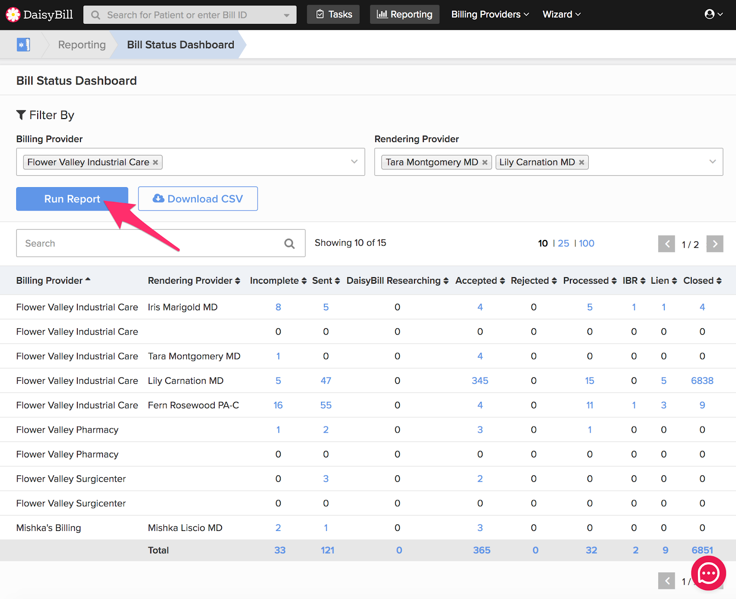Click the home breadcrumb icon
The width and height of the screenshot is (736, 599).
pos(23,45)
